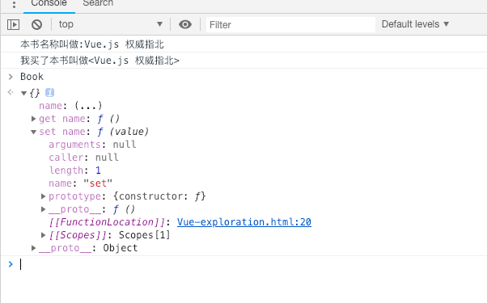Click the blue info badge next to {}

click(x=49, y=92)
